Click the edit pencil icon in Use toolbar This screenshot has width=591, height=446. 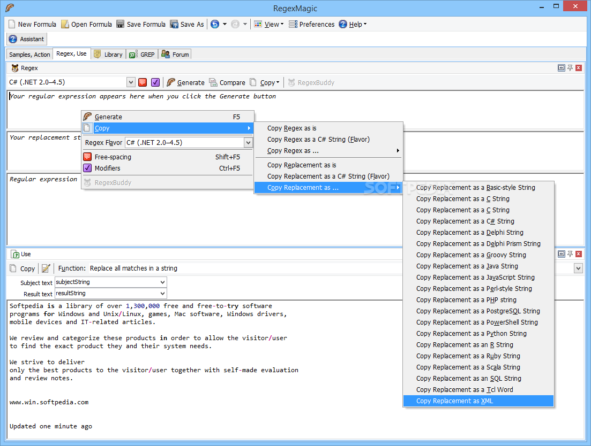click(x=46, y=268)
